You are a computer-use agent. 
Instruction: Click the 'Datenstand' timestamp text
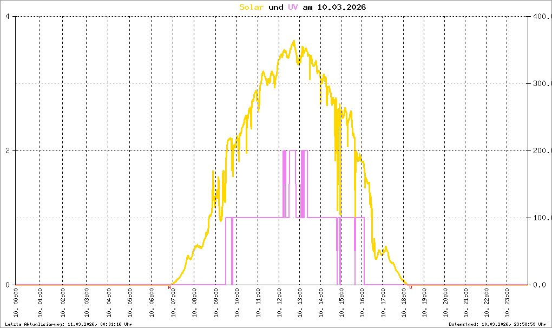497,324
